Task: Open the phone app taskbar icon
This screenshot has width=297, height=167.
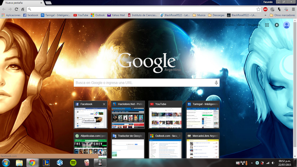Action: pyautogui.click(x=100, y=163)
